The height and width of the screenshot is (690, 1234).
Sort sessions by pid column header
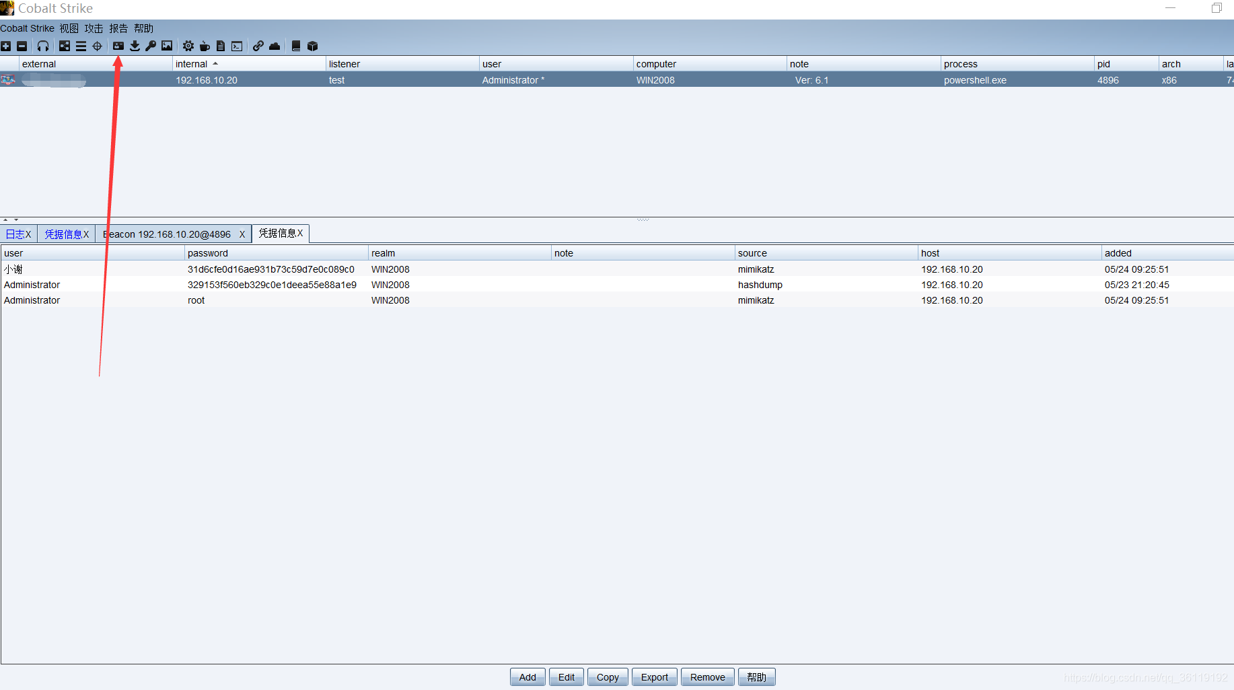(x=1126, y=64)
